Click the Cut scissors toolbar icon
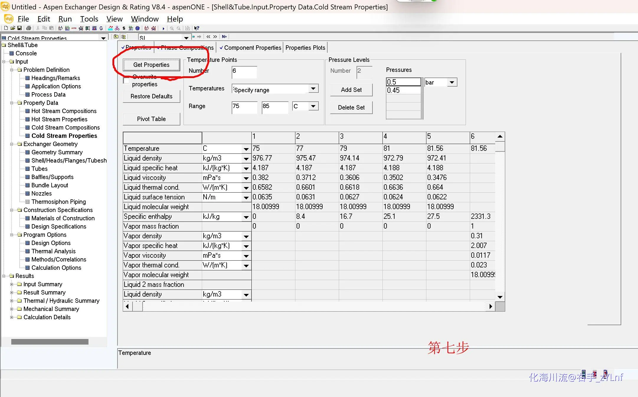Image resolution: width=638 pixels, height=397 pixels. click(38, 28)
